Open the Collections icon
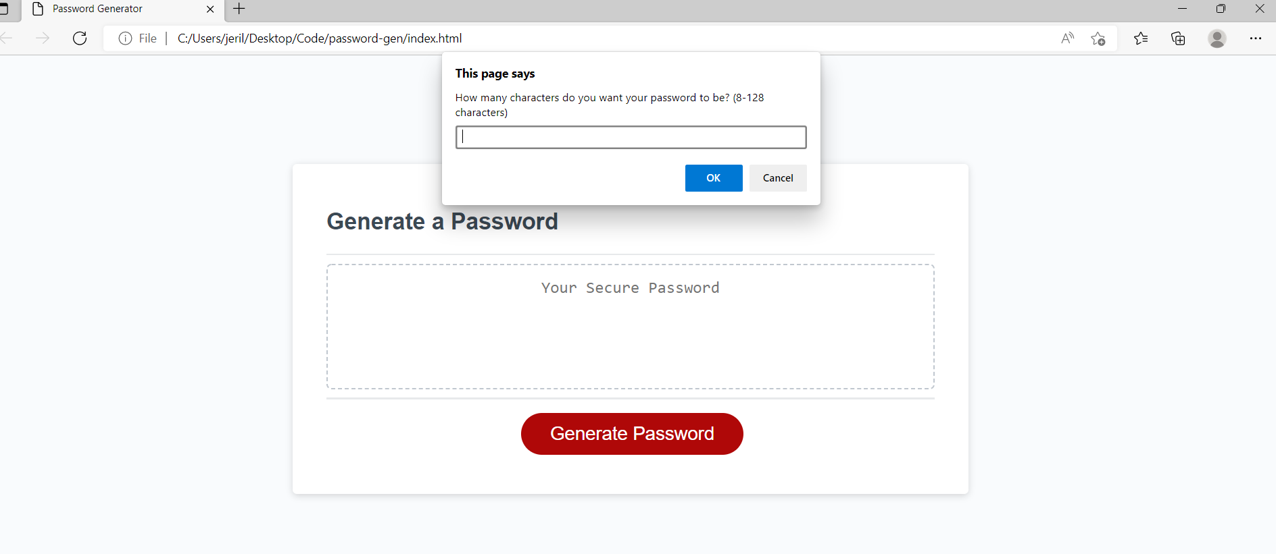The width and height of the screenshot is (1276, 554). click(x=1179, y=38)
